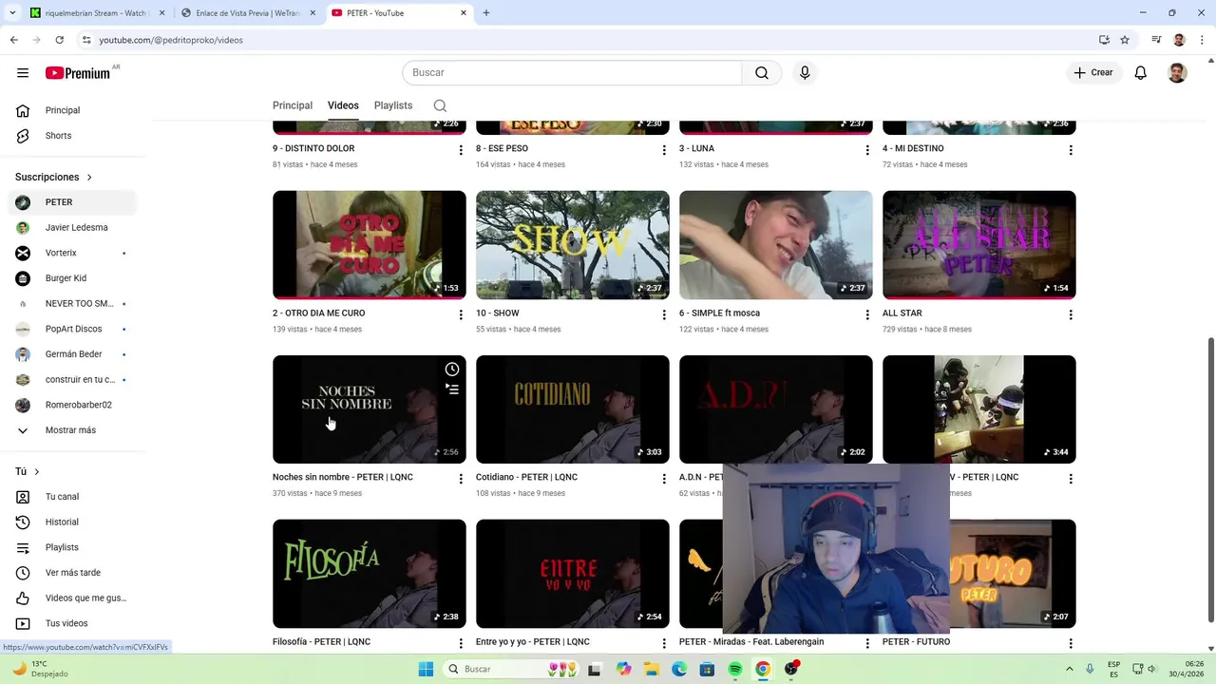Open options for 10 - SHOW
This screenshot has width=1216, height=684.
664,314
